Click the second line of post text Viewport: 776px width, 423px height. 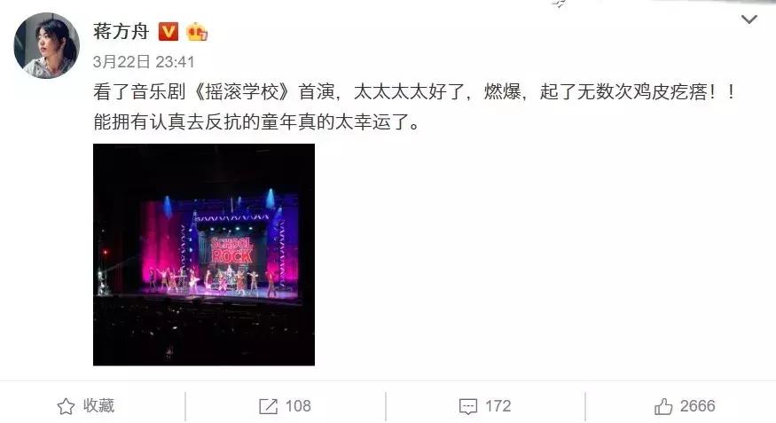(x=256, y=121)
